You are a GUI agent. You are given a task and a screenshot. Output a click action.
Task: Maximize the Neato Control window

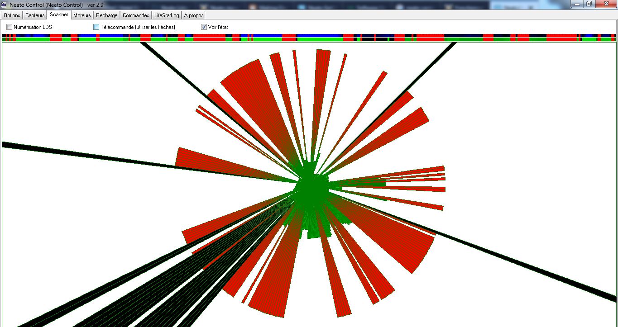tap(589, 4)
